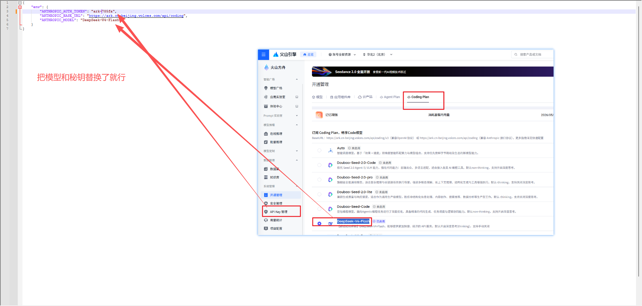Click the Doubao-Seed-2.0-pro model icon
The image size is (642, 306).
point(330,180)
